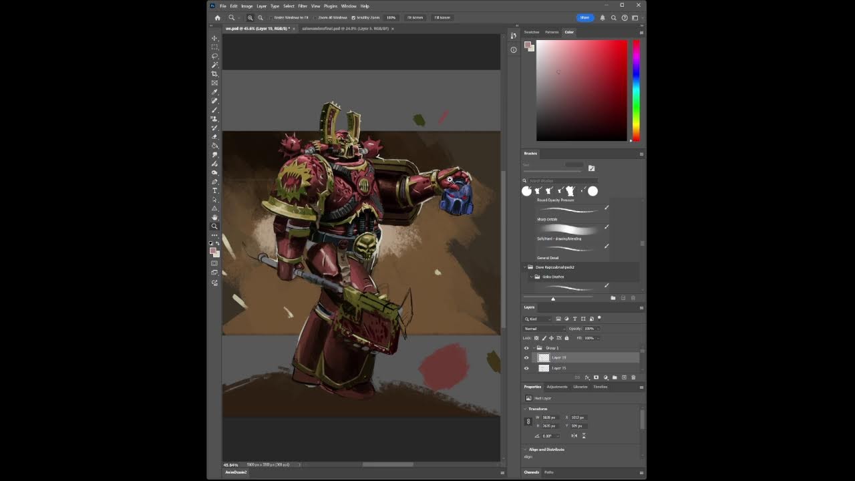
Task: Open the layer blend mode Normal dropdown
Action: point(544,329)
